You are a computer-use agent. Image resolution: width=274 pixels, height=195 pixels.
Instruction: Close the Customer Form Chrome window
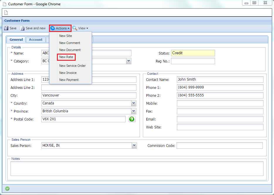tap(265, 3)
